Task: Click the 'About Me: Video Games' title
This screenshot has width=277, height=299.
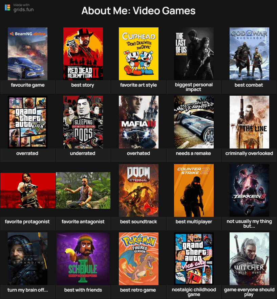Action: [x=138, y=11]
